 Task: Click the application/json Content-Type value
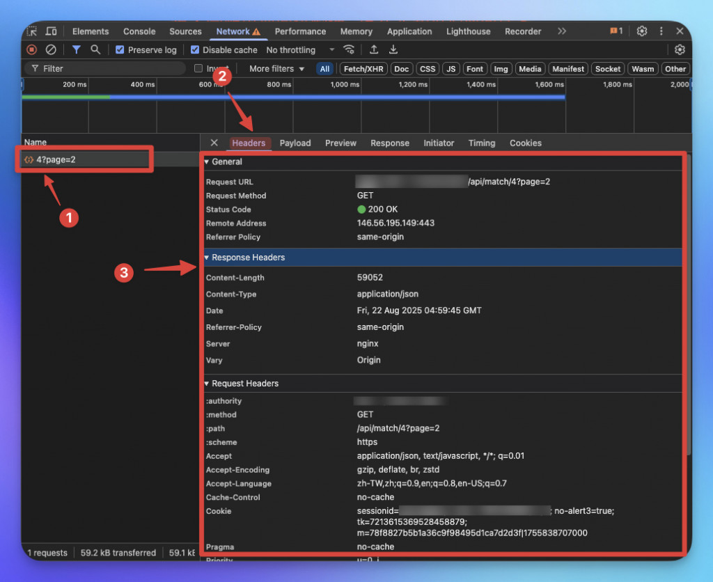tap(387, 294)
